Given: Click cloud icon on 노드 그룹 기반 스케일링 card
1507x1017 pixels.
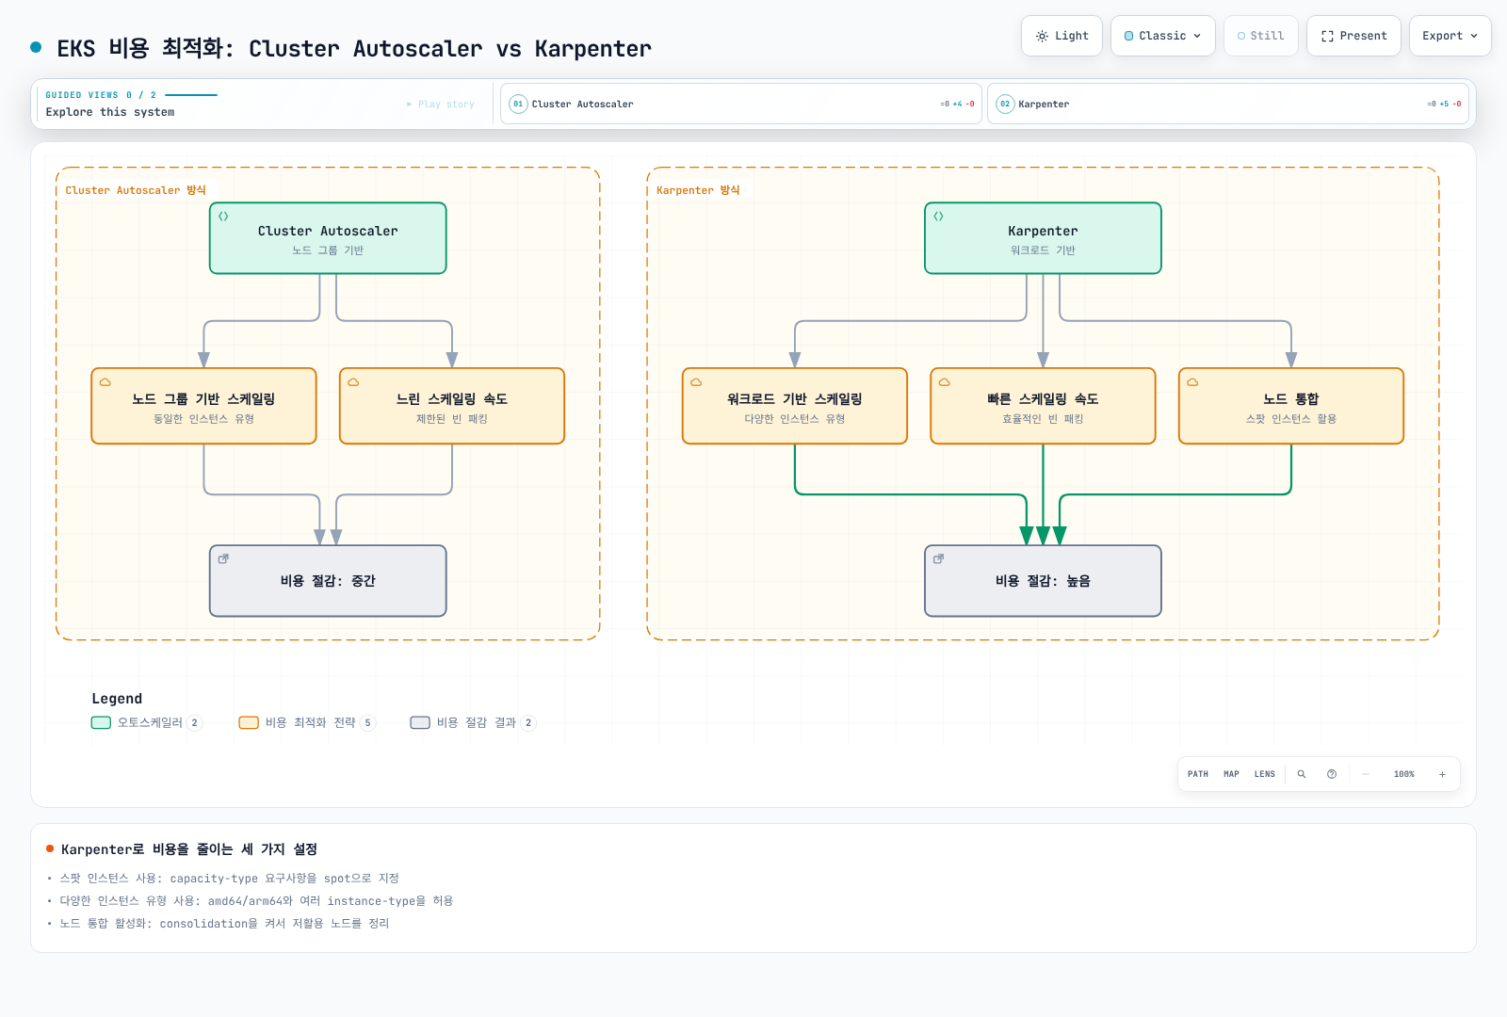Looking at the screenshot, I should coord(105,382).
